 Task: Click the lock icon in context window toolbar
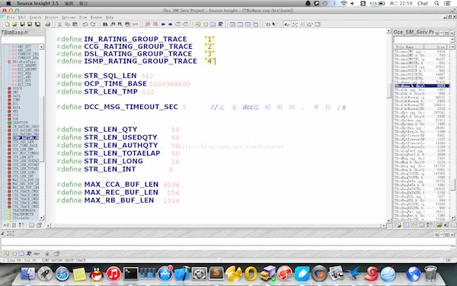(47, 254)
